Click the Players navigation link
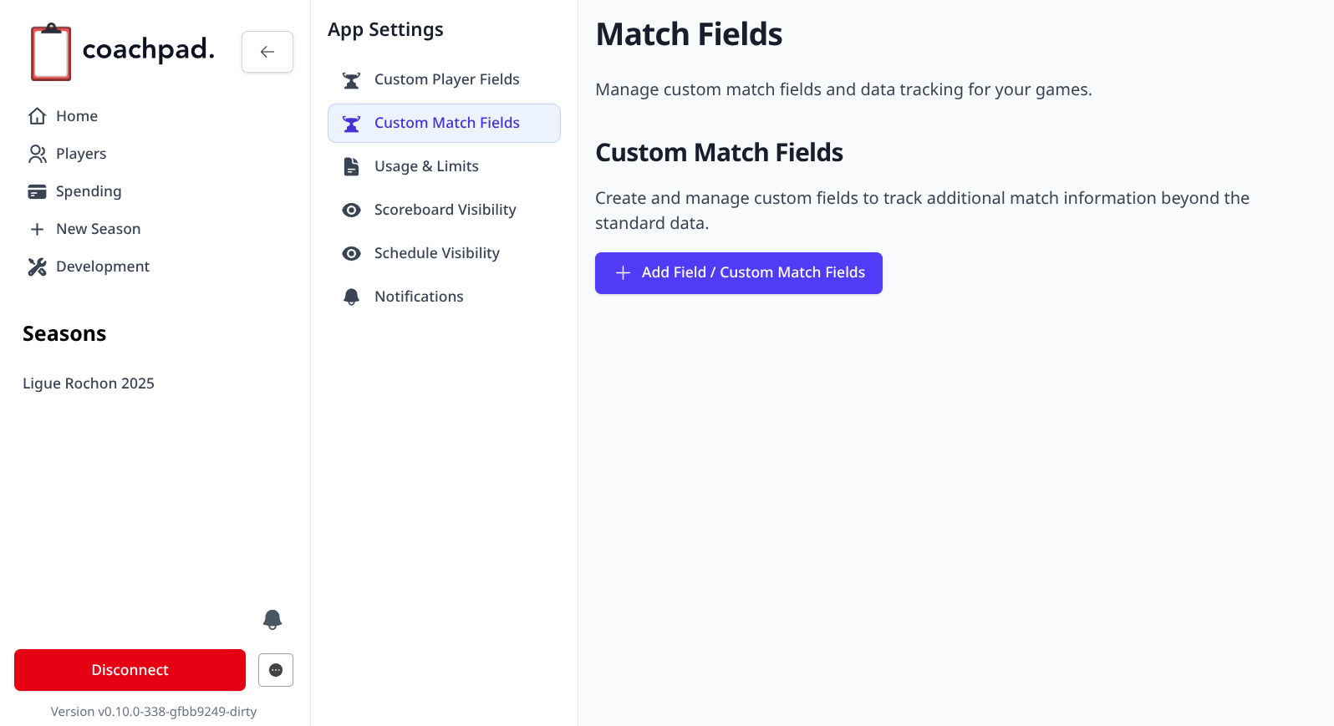The width and height of the screenshot is (1334, 726). pyautogui.click(x=81, y=154)
